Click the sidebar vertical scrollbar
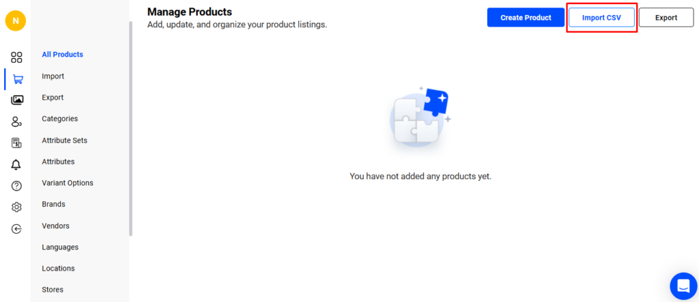This screenshot has height=302, width=699. click(x=130, y=130)
